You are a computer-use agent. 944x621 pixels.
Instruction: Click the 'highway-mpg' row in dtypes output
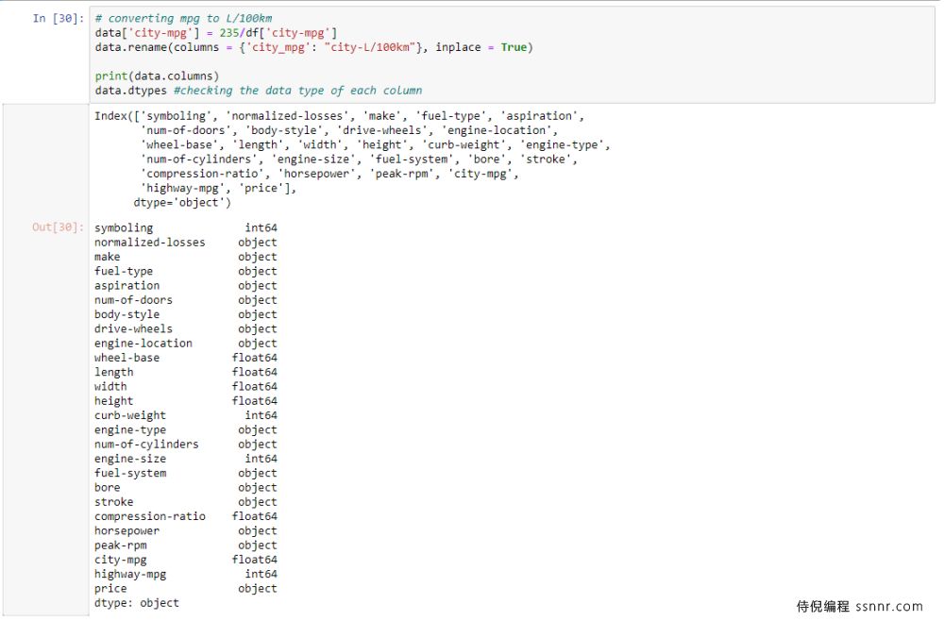coord(185,575)
